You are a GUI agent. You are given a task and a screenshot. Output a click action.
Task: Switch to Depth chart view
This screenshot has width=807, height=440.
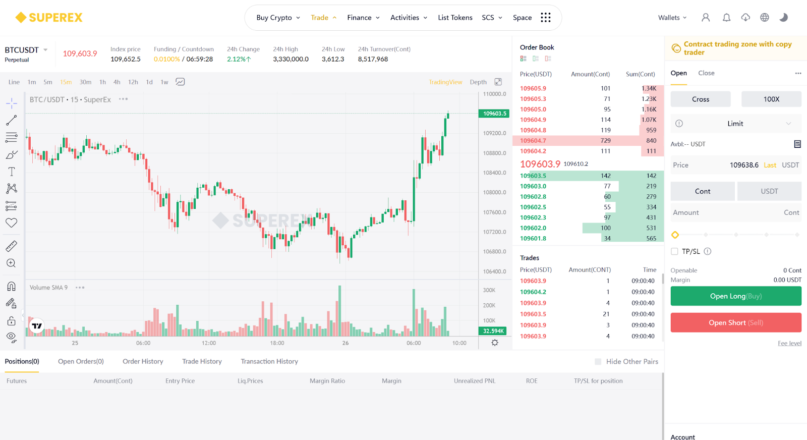[478, 82]
